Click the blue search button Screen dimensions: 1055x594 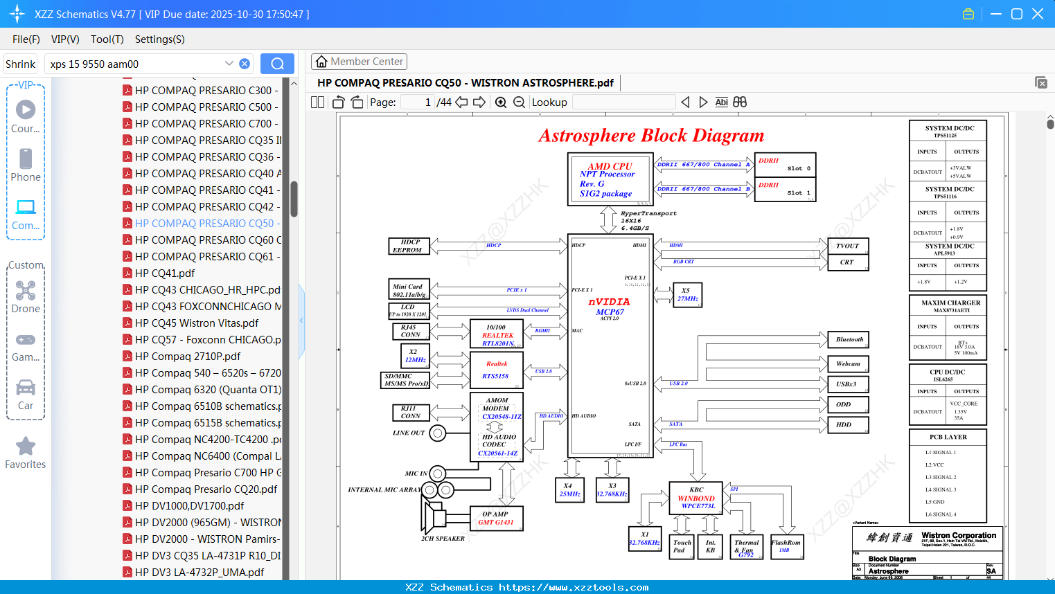(277, 64)
